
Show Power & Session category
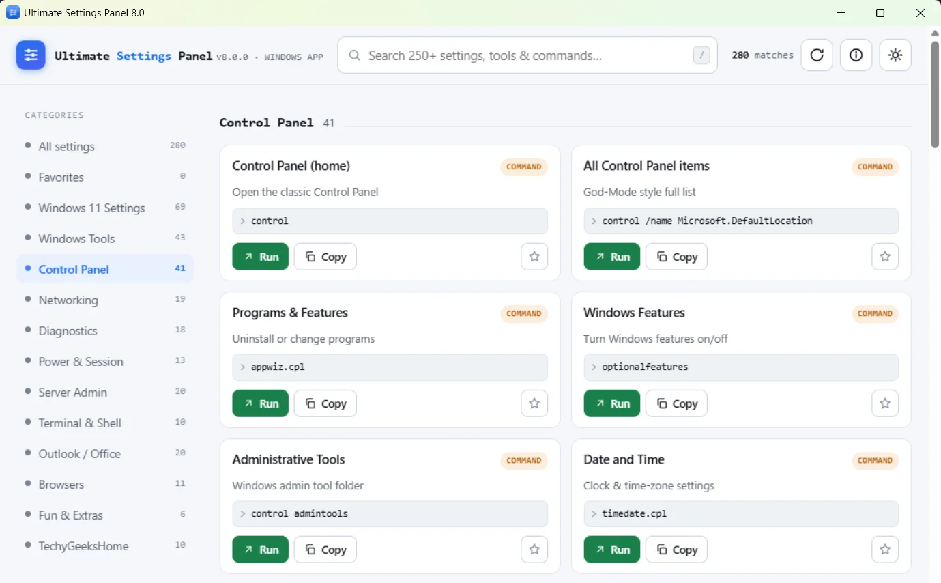[105, 361]
